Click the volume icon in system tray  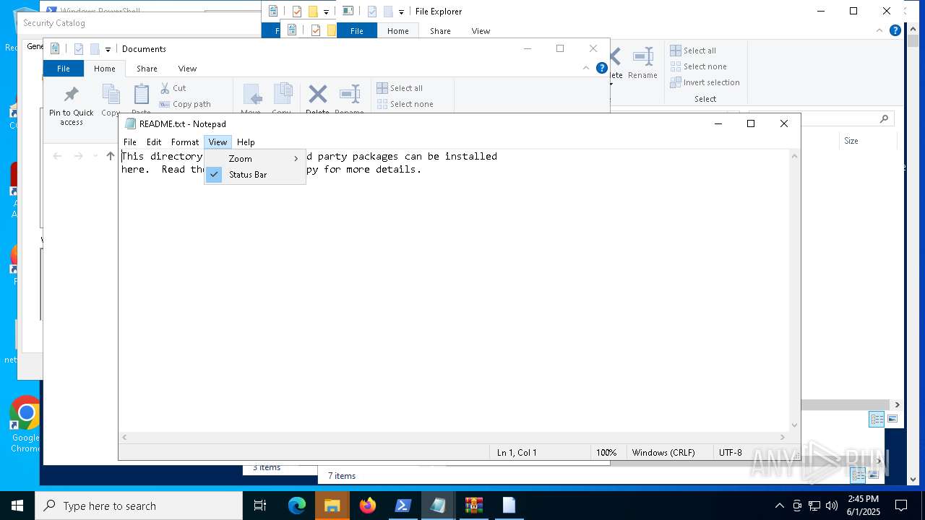point(832,506)
